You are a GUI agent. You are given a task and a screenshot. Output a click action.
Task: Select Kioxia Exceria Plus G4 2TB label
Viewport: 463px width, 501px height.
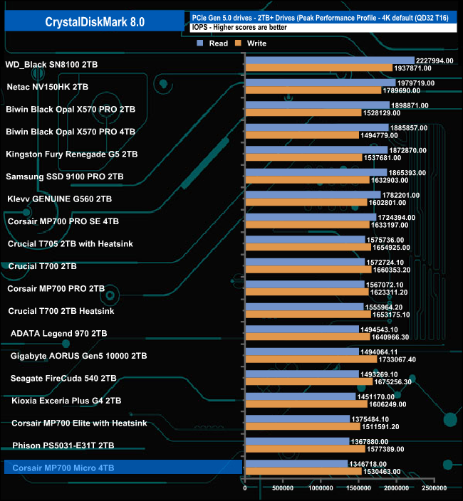point(66,401)
